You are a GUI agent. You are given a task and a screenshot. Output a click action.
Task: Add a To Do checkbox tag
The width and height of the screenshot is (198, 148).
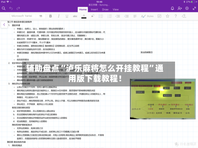(159, 16)
